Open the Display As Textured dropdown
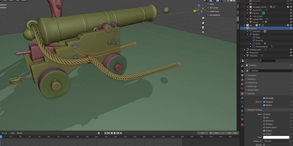Screen dimensions: 293x146 point(276,141)
